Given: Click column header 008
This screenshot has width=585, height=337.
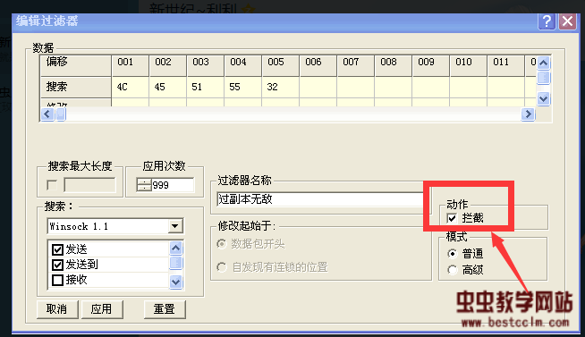Looking at the screenshot, I should point(394,65).
